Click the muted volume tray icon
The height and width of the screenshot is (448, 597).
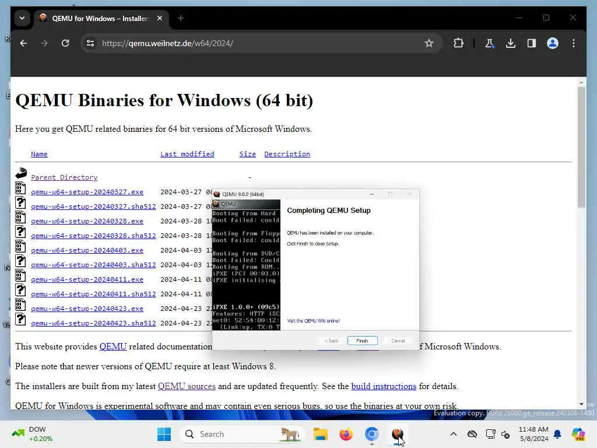pos(505,434)
